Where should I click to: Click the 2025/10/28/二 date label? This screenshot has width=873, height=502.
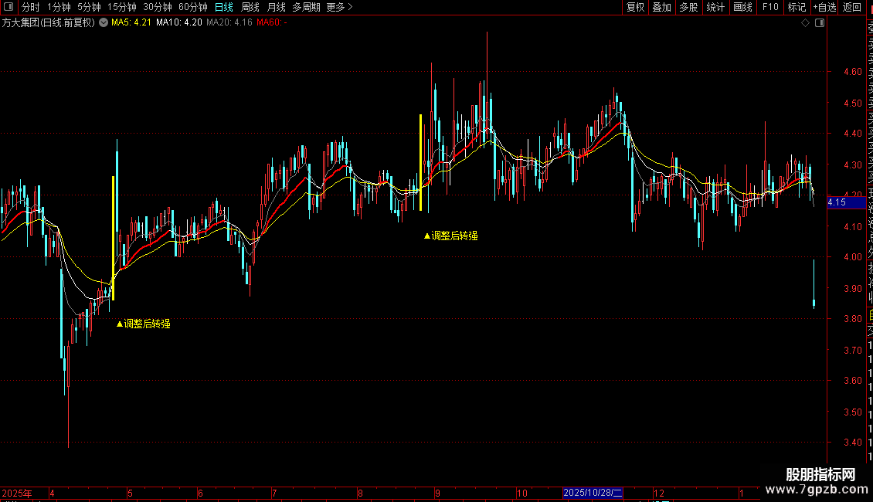pyautogui.click(x=593, y=493)
